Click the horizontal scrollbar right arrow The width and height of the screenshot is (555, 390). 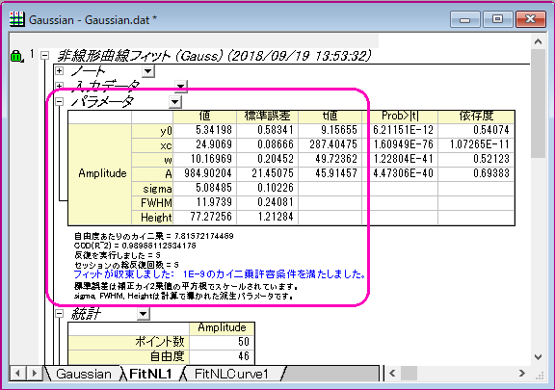point(522,373)
